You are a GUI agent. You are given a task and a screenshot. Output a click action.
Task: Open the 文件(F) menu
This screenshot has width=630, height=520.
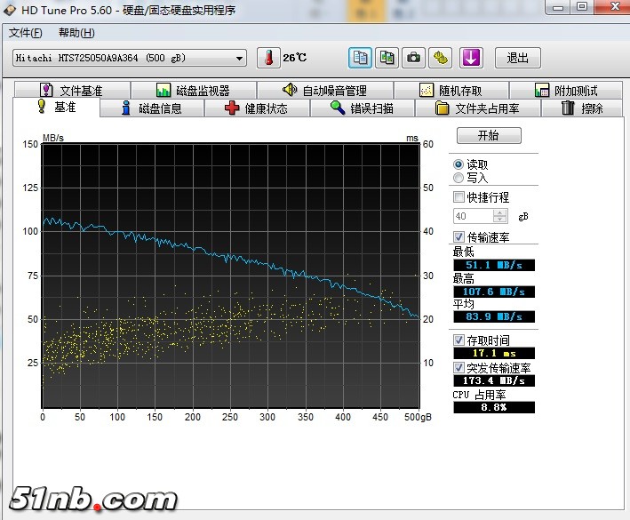25,33
